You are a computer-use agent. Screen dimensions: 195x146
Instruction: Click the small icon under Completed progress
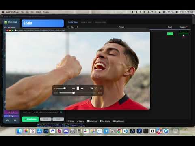coord(184,36)
